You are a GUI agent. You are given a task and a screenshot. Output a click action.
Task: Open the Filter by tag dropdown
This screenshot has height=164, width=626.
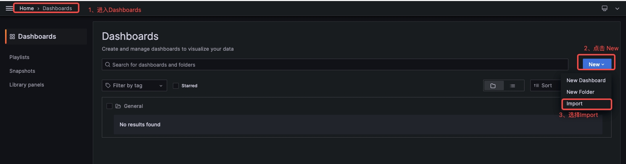(x=134, y=85)
